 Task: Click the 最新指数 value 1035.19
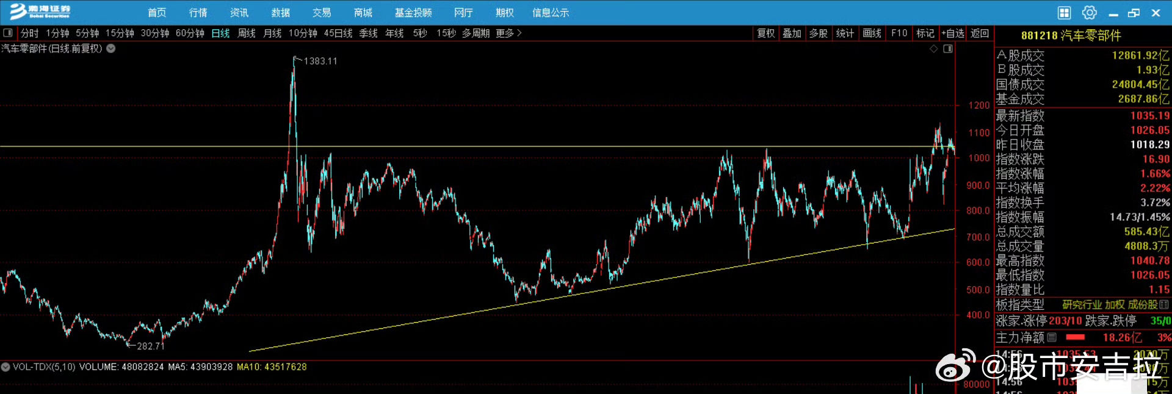pyautogui.click(x=1150, y=115)
